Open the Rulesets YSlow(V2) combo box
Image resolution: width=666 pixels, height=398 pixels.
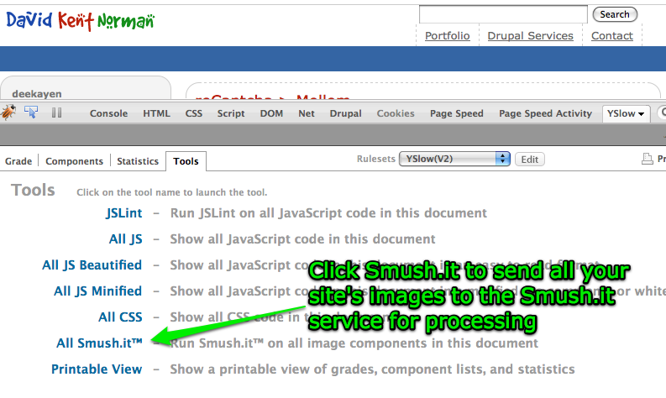[x=454, y=159]
